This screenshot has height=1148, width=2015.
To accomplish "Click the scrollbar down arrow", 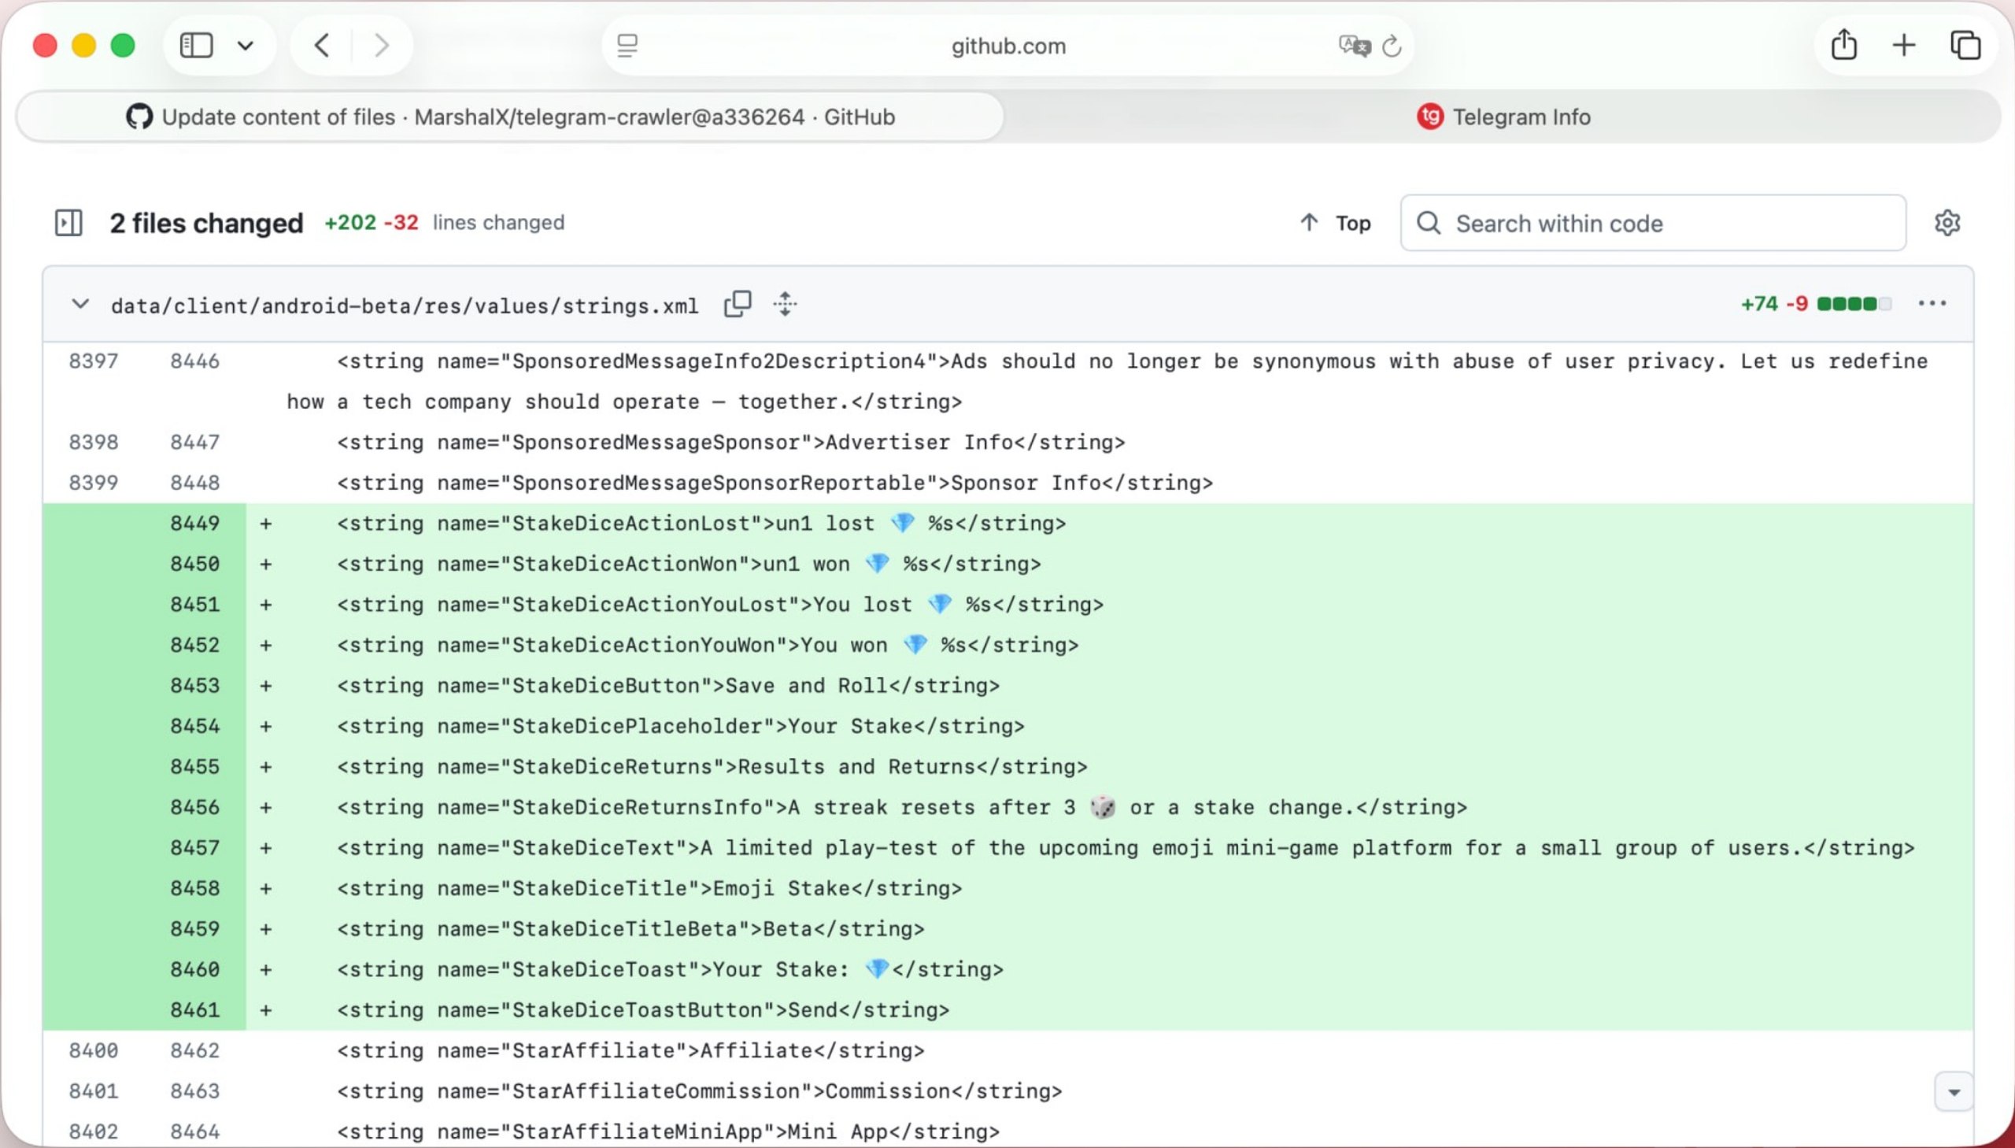I will pos(1954,1091).
